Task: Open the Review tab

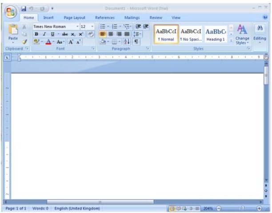Action: pyautogui.click(x=156, y=18)
